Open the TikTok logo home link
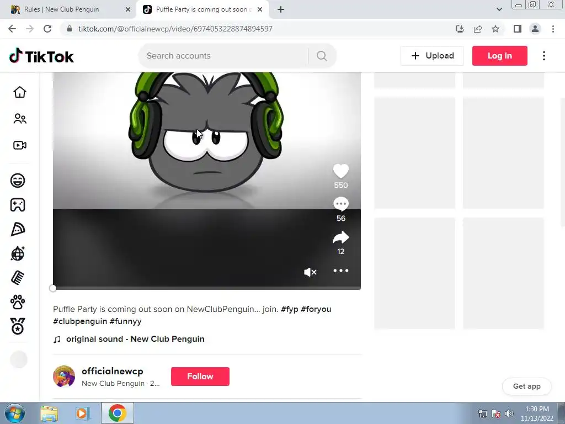Image resolution: width=565 pixels, height=424 pixels. coord(41,56)
